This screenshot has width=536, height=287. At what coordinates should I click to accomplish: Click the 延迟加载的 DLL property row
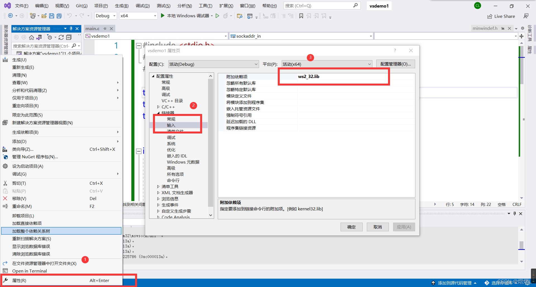coord(316,121)
